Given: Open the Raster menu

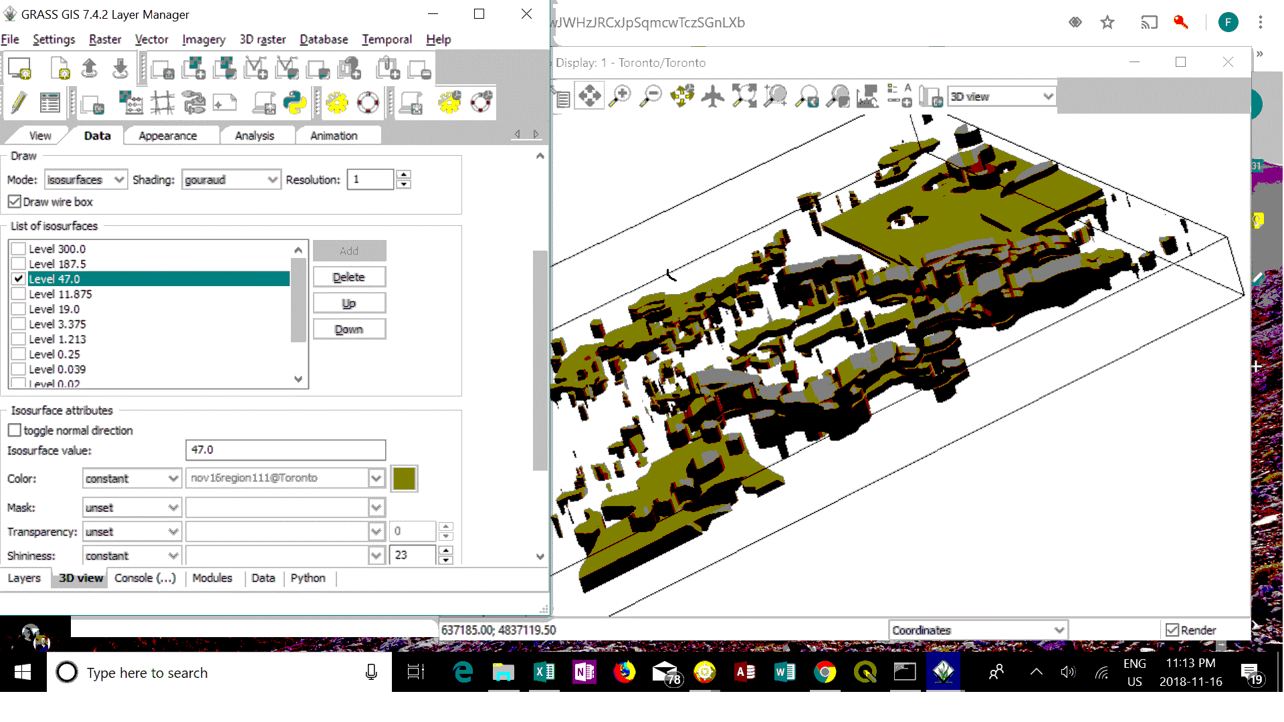Looking at the screenshot, I should 105,39.
